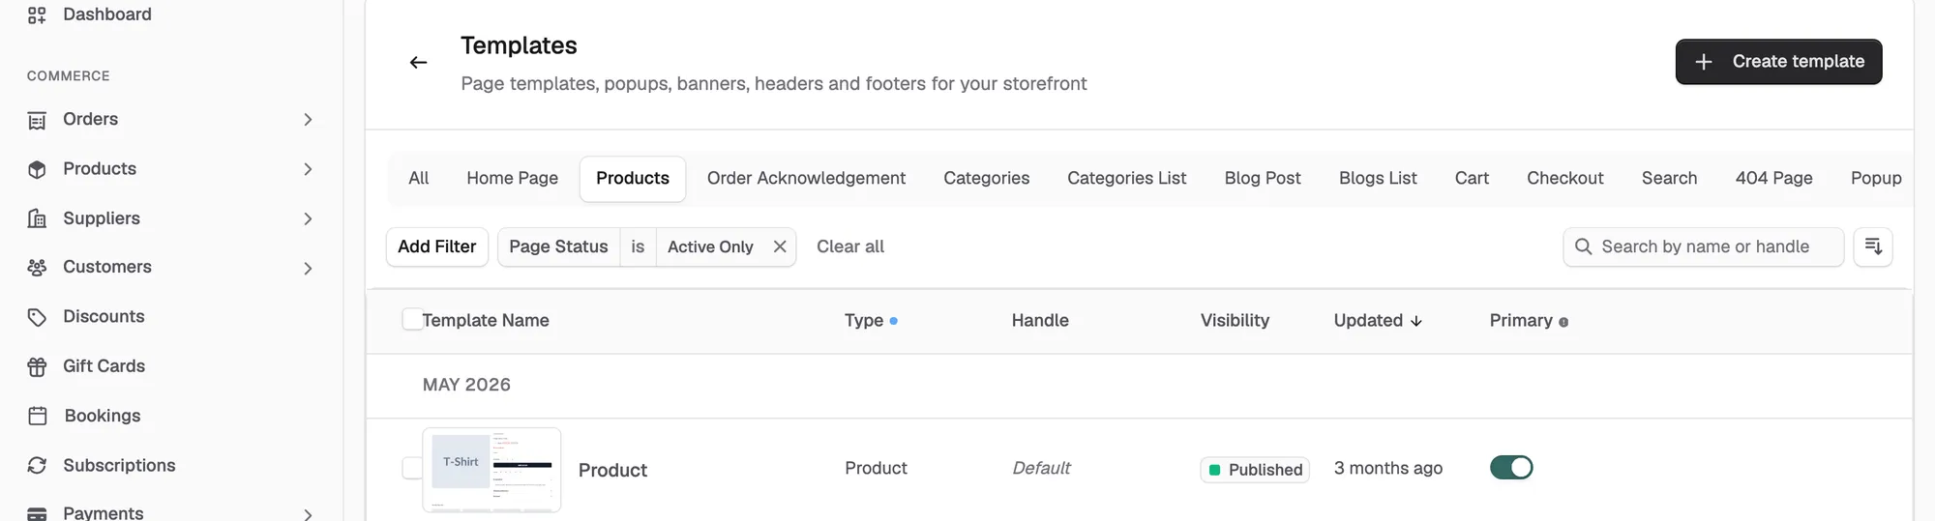Click Clear all filters
1935x521 pixels.
(850, 246)
